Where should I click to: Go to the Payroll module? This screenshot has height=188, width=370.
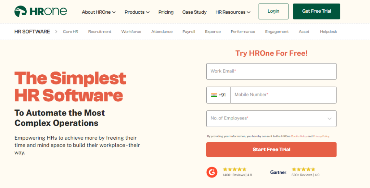189,31
